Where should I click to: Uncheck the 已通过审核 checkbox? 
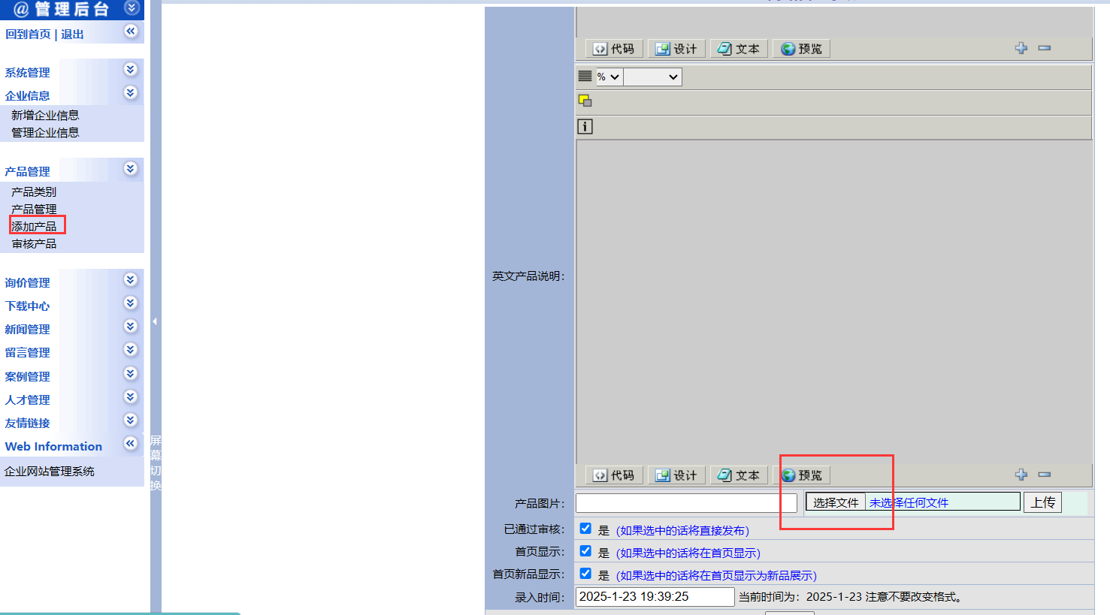click(585, 529)
